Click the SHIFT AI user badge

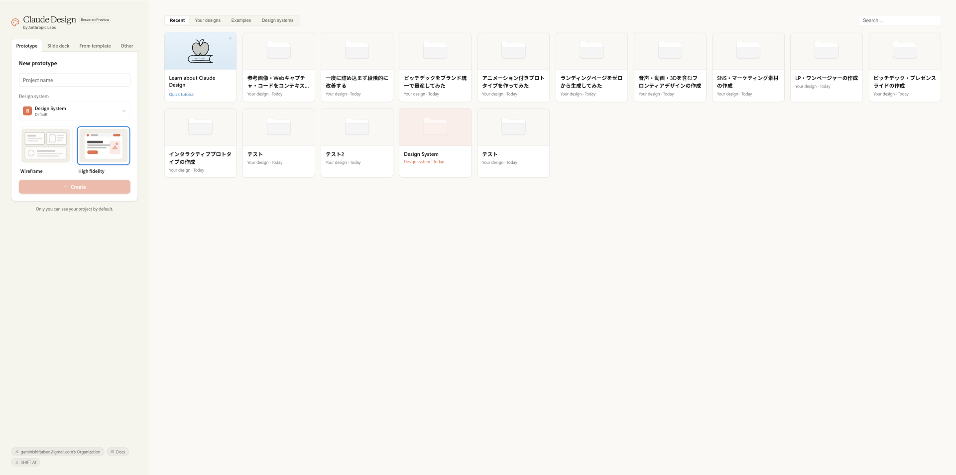(25, 462)
